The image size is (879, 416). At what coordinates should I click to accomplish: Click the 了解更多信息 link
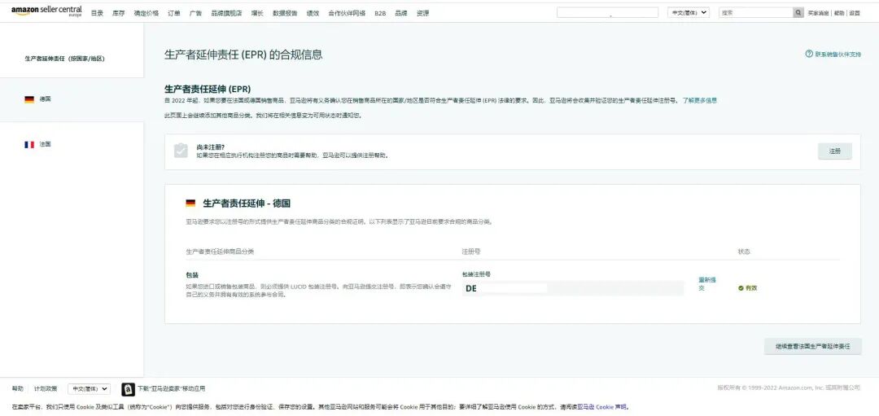[700, 100]
